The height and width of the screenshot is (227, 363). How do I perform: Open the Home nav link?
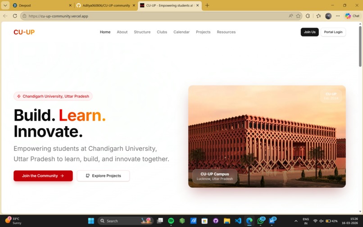pyautogui.click(x=105, y=32)
